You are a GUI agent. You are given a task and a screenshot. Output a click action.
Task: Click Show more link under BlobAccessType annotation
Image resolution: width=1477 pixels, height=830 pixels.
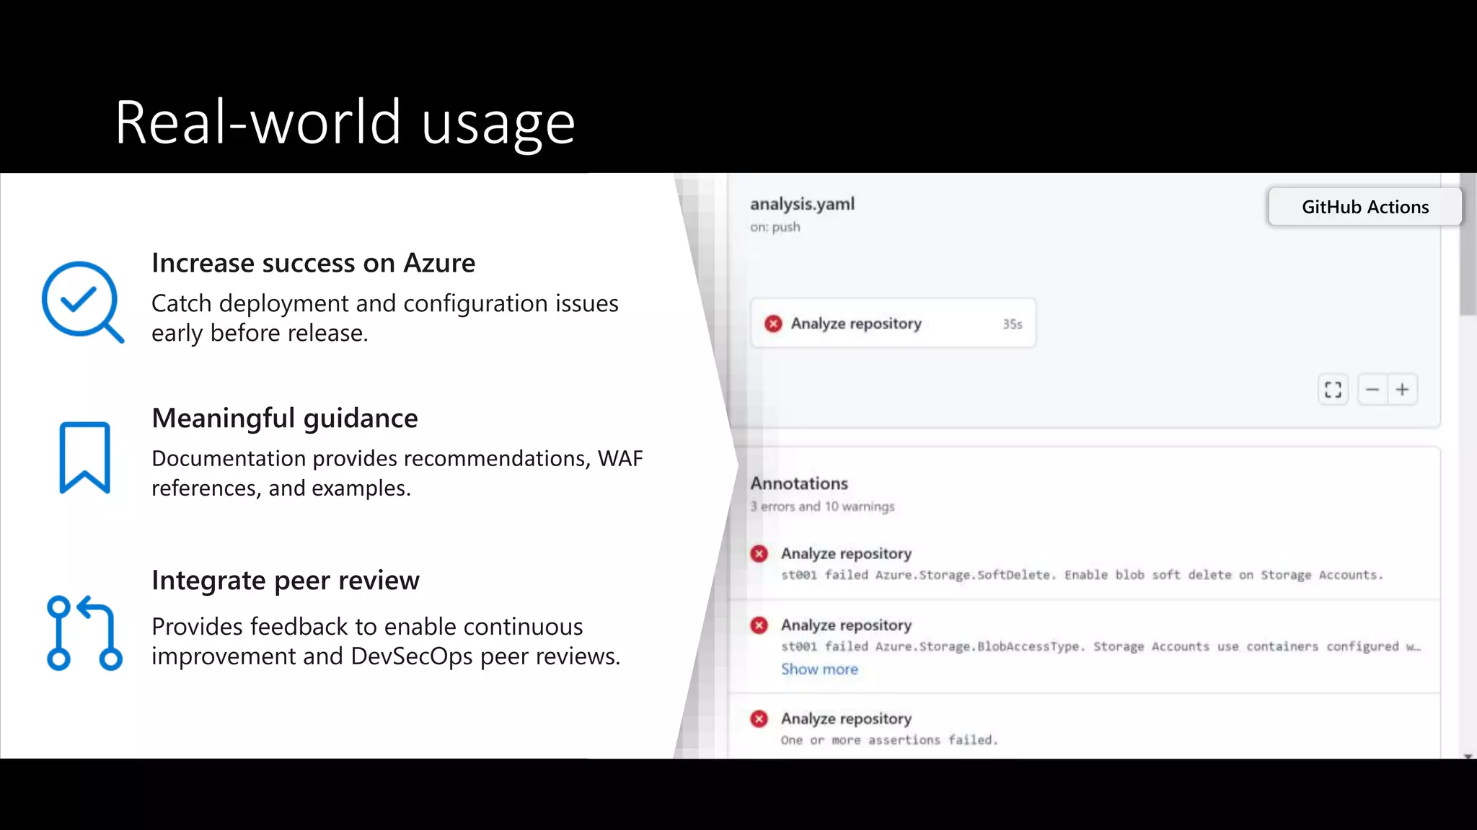click(x=819, y=669)
